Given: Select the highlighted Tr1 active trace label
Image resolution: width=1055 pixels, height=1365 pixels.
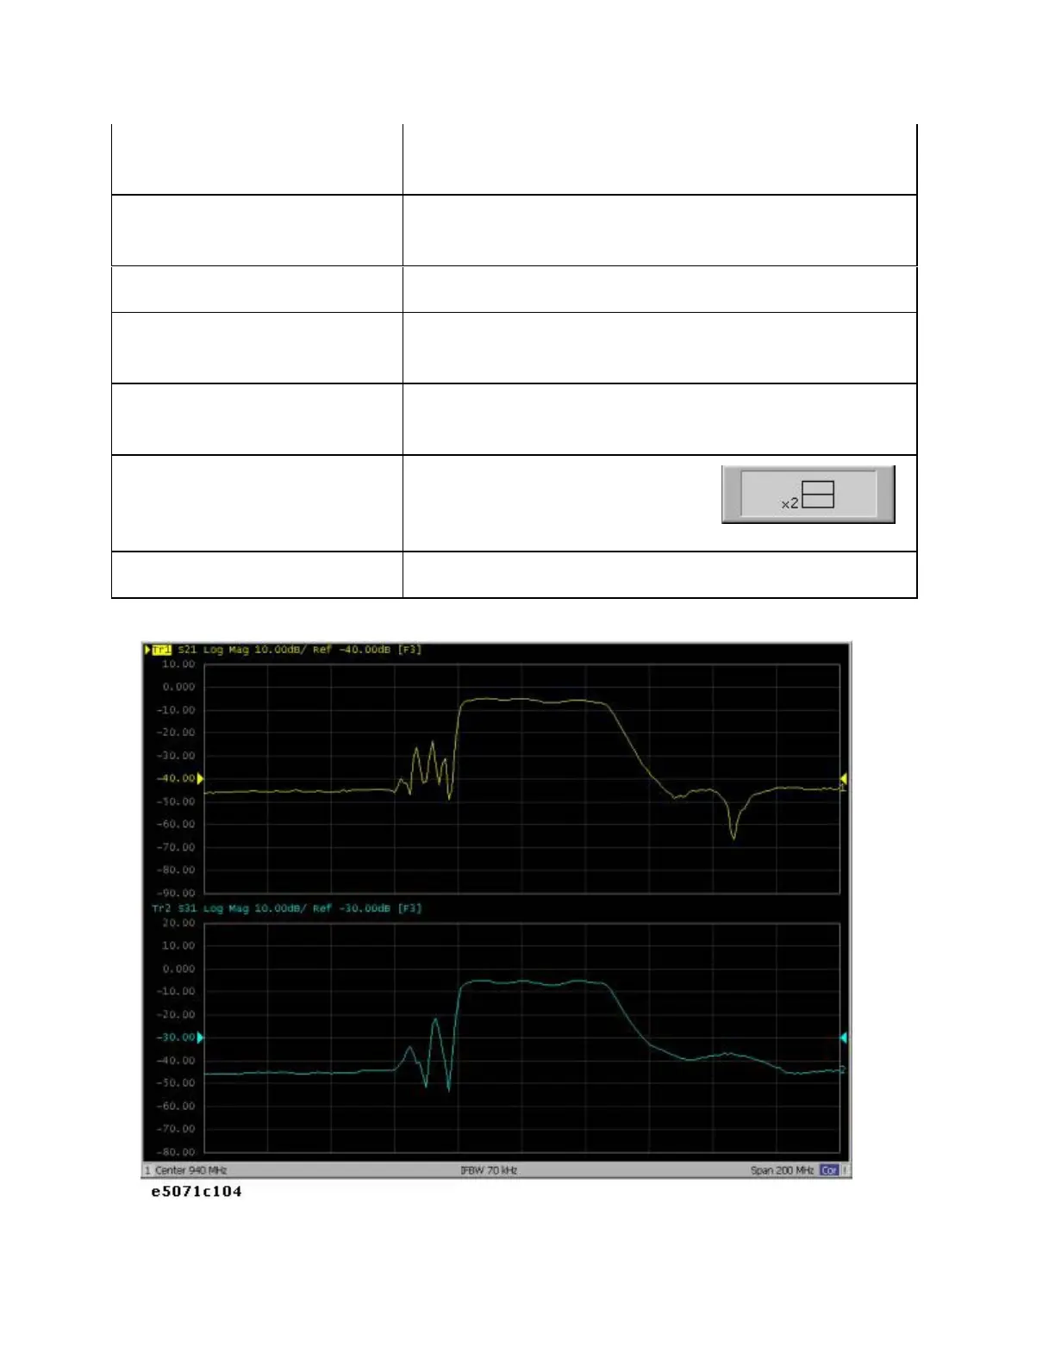Looking at the screenshot, I should (x=162, y=650).
